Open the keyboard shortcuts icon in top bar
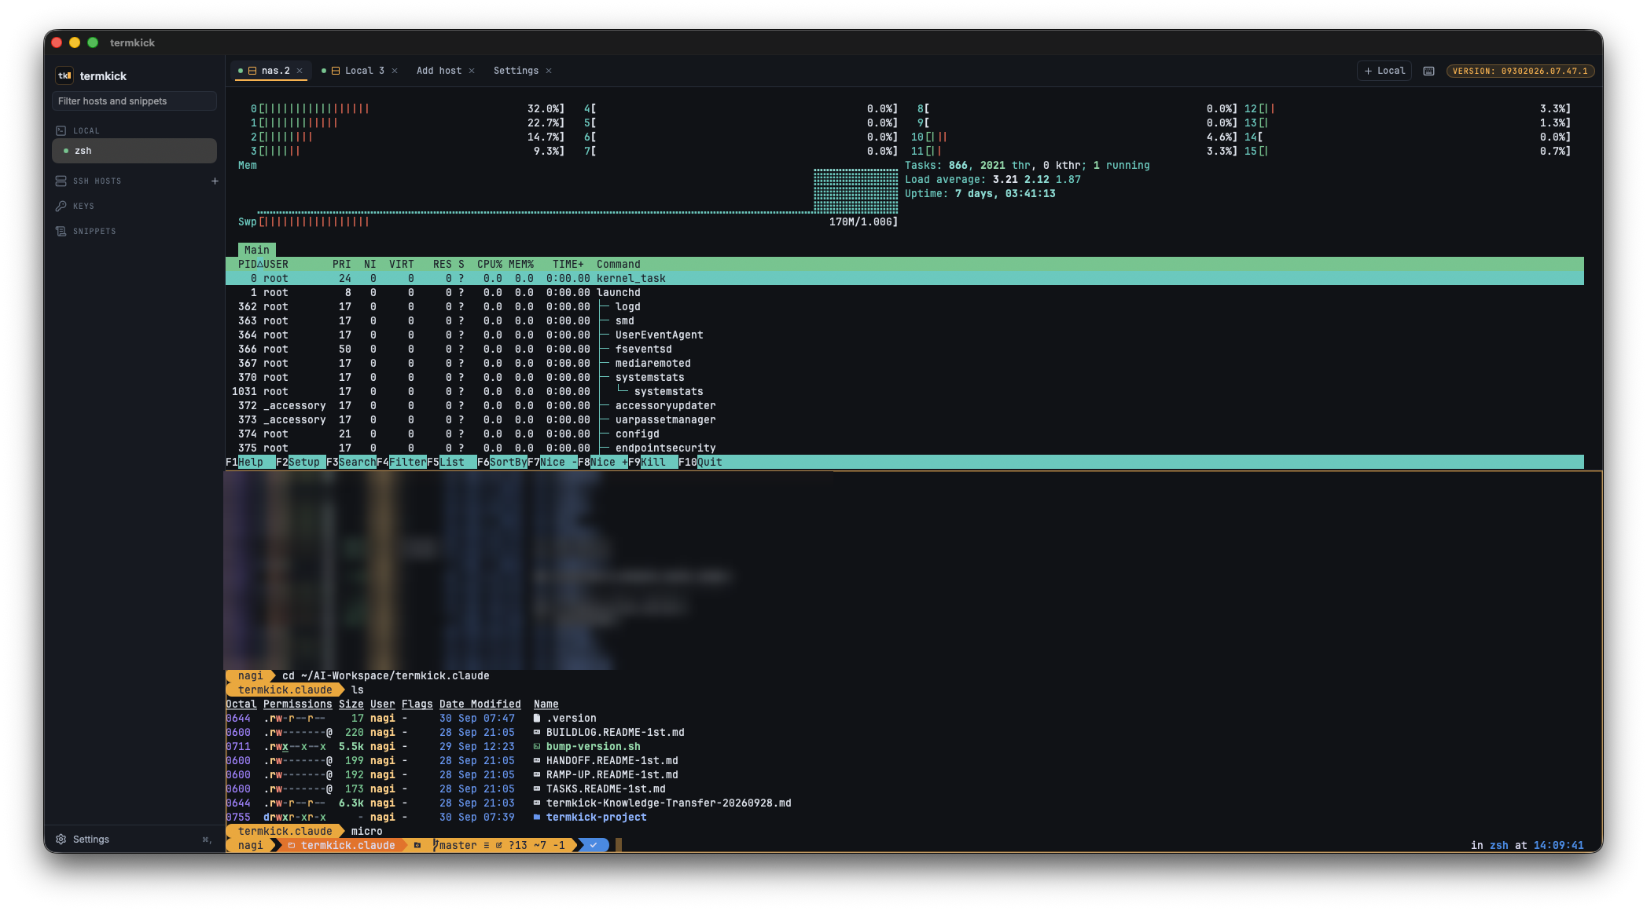This screenshot has width=1647, height=911. (x=1429, y=71)
